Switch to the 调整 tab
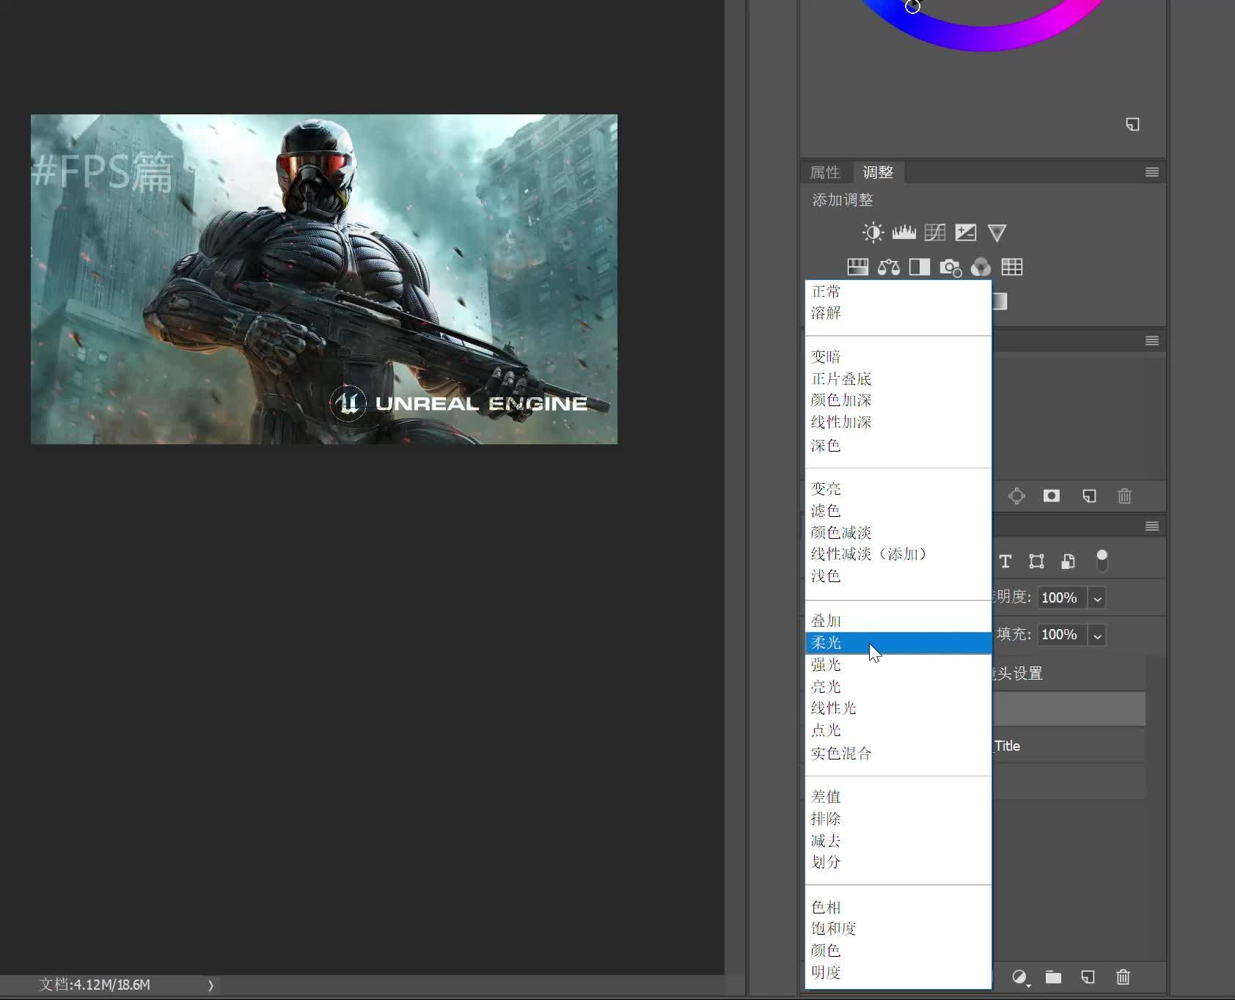 point(878,172)
